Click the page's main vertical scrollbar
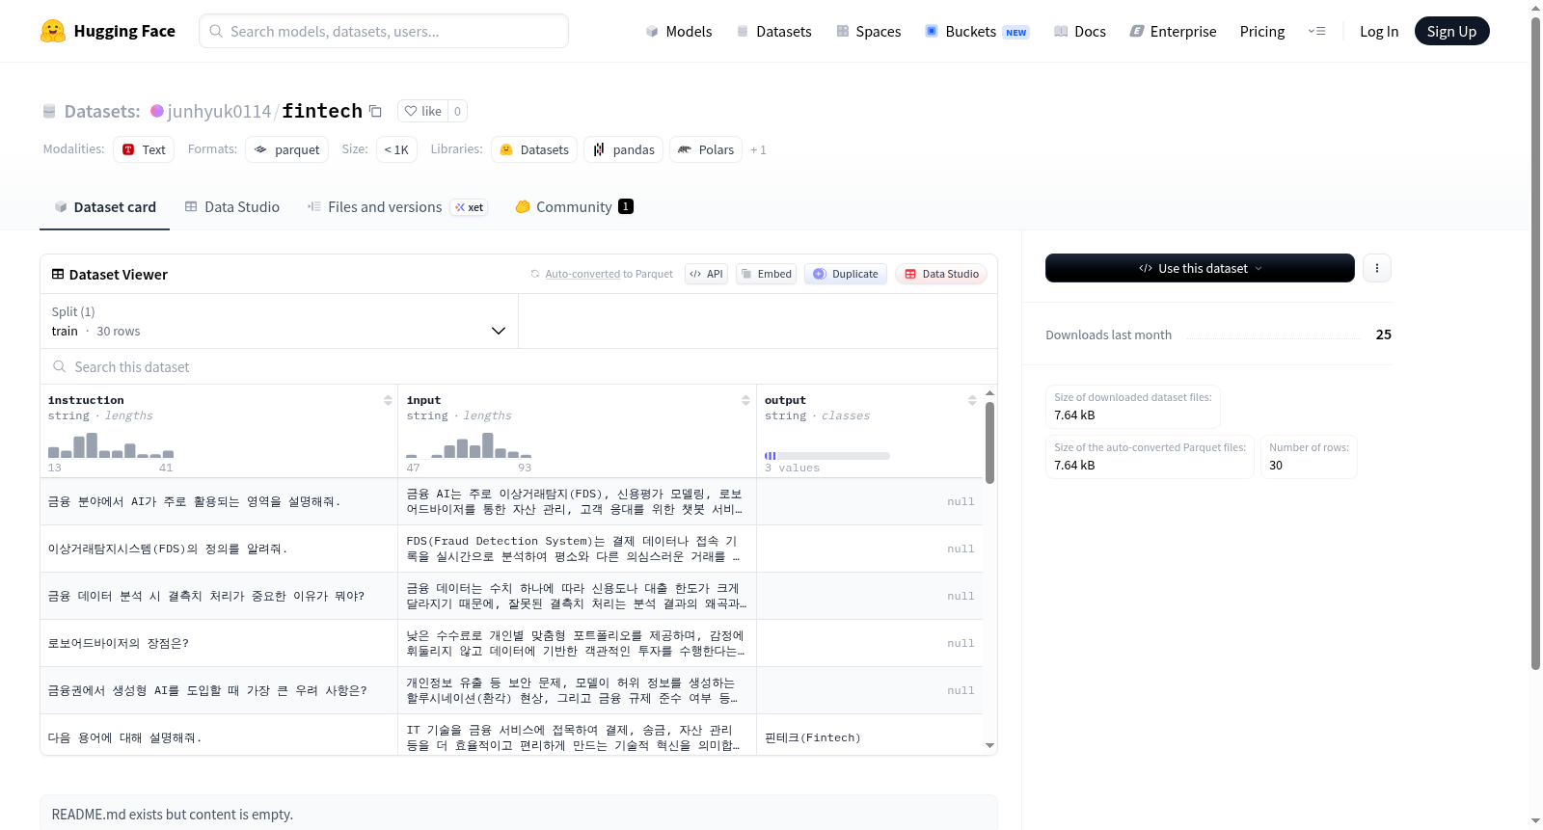 click(x=1535, y=341)
